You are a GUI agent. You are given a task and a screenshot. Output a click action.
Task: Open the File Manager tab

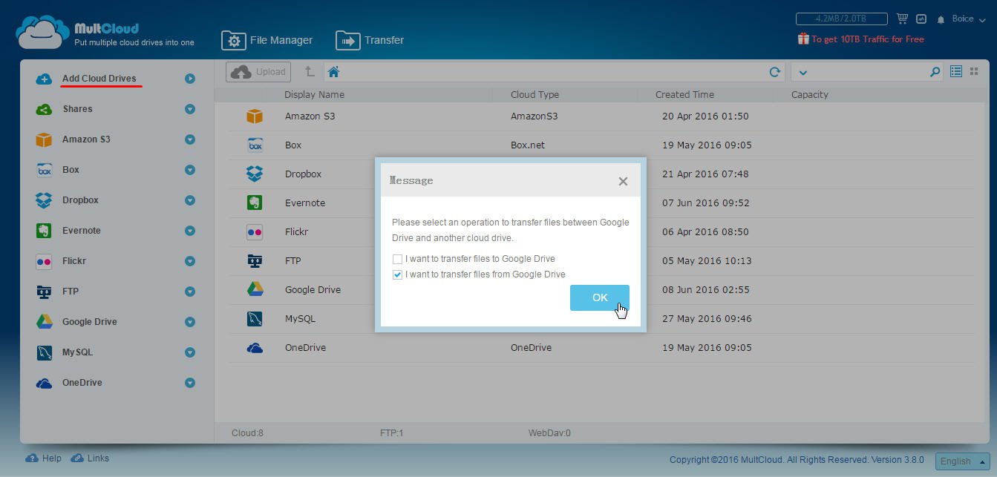[267, 40]
